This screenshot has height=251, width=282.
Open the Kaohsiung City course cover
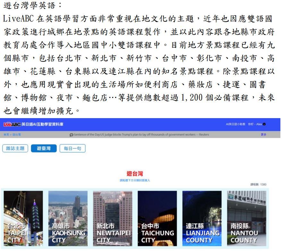pos(68,218)
